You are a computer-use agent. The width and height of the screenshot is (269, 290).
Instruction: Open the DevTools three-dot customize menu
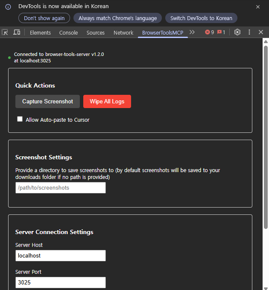pyautogui.click(x=249, y=32)
